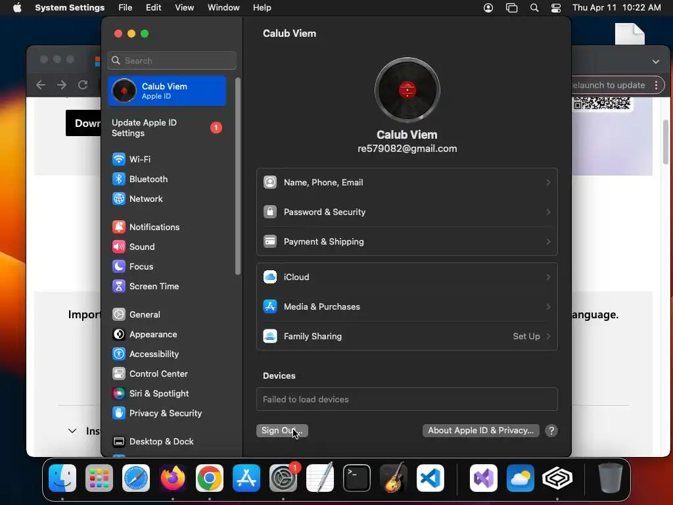Open About Apple ID & Privacy
This screenshot has width=673, height=505.
pos(480,431)
